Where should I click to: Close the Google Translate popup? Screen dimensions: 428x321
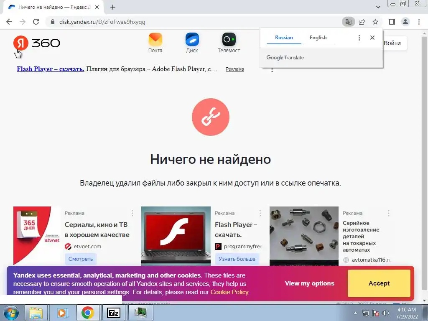pyautogui.click(x=372, y=38)
